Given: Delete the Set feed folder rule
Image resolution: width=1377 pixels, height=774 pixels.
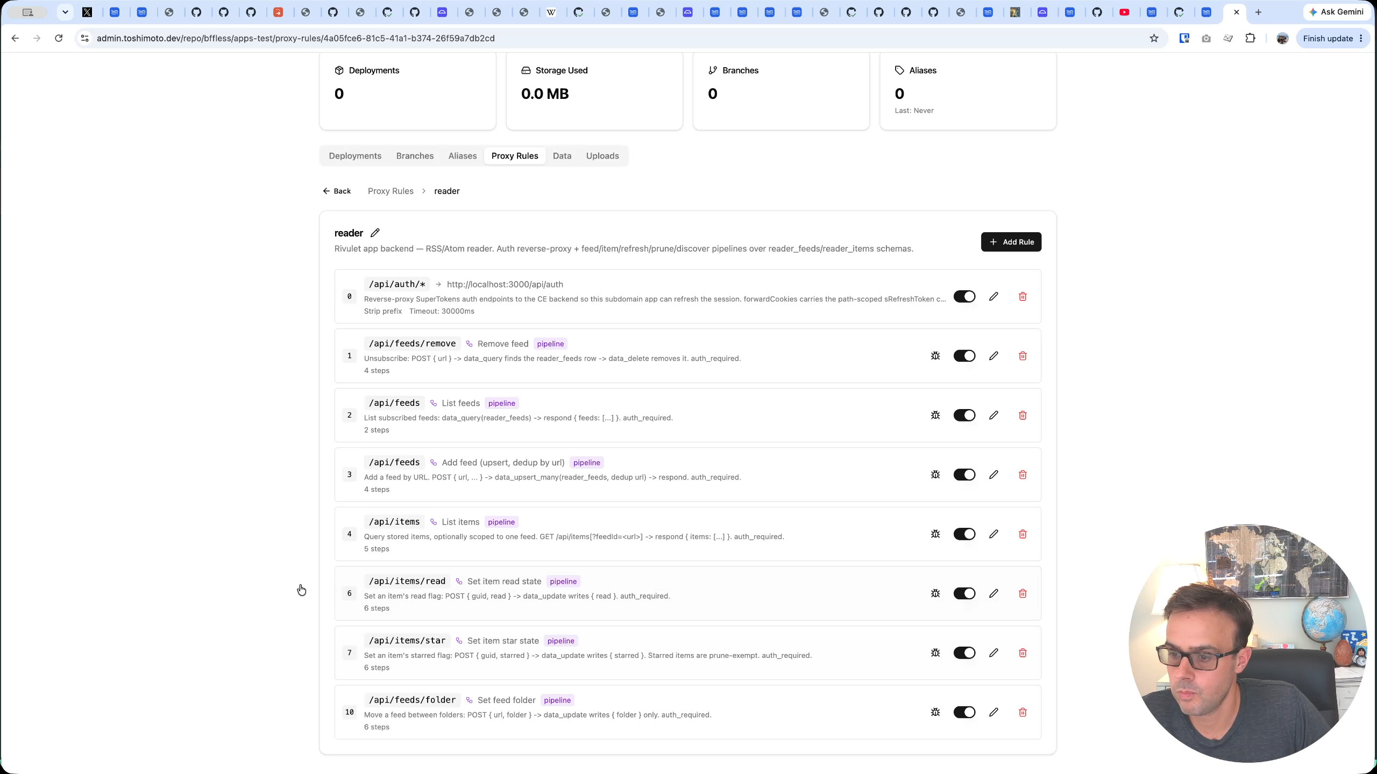Looking at the screenshot, I should coord(1023,712).
